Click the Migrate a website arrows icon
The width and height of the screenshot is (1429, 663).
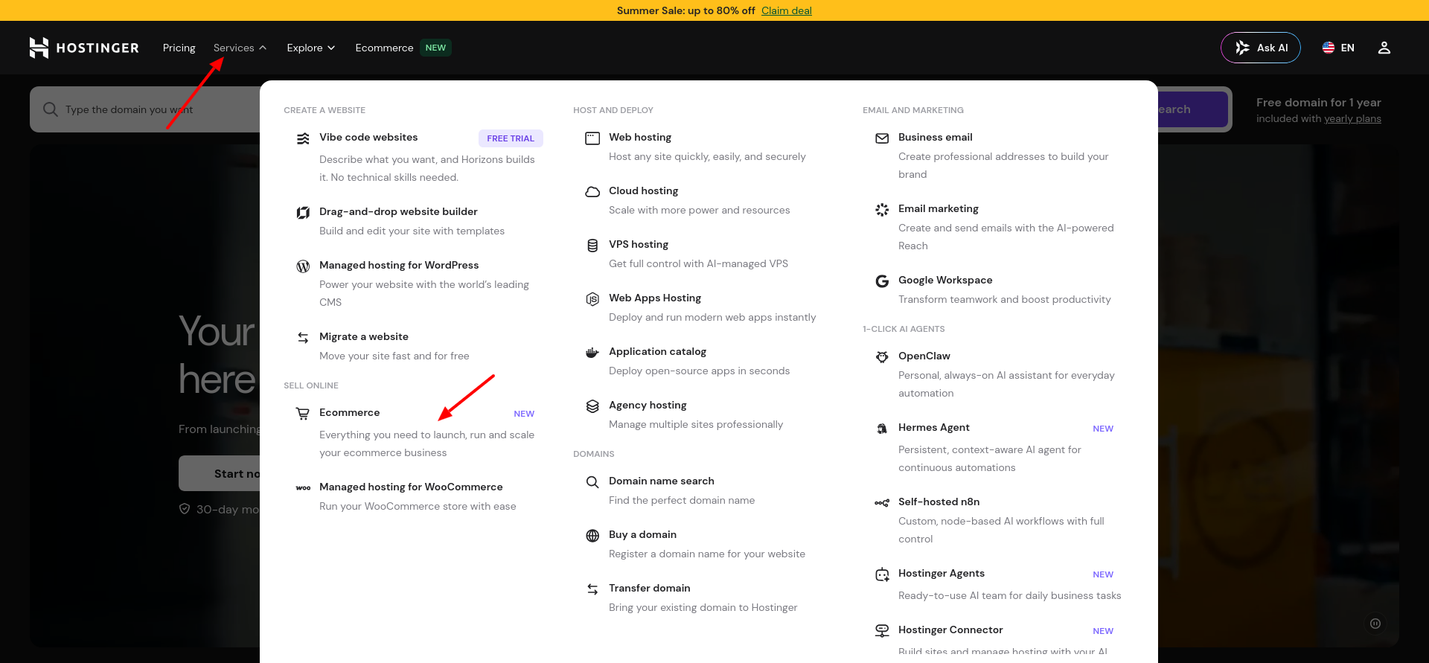[303, 338]
